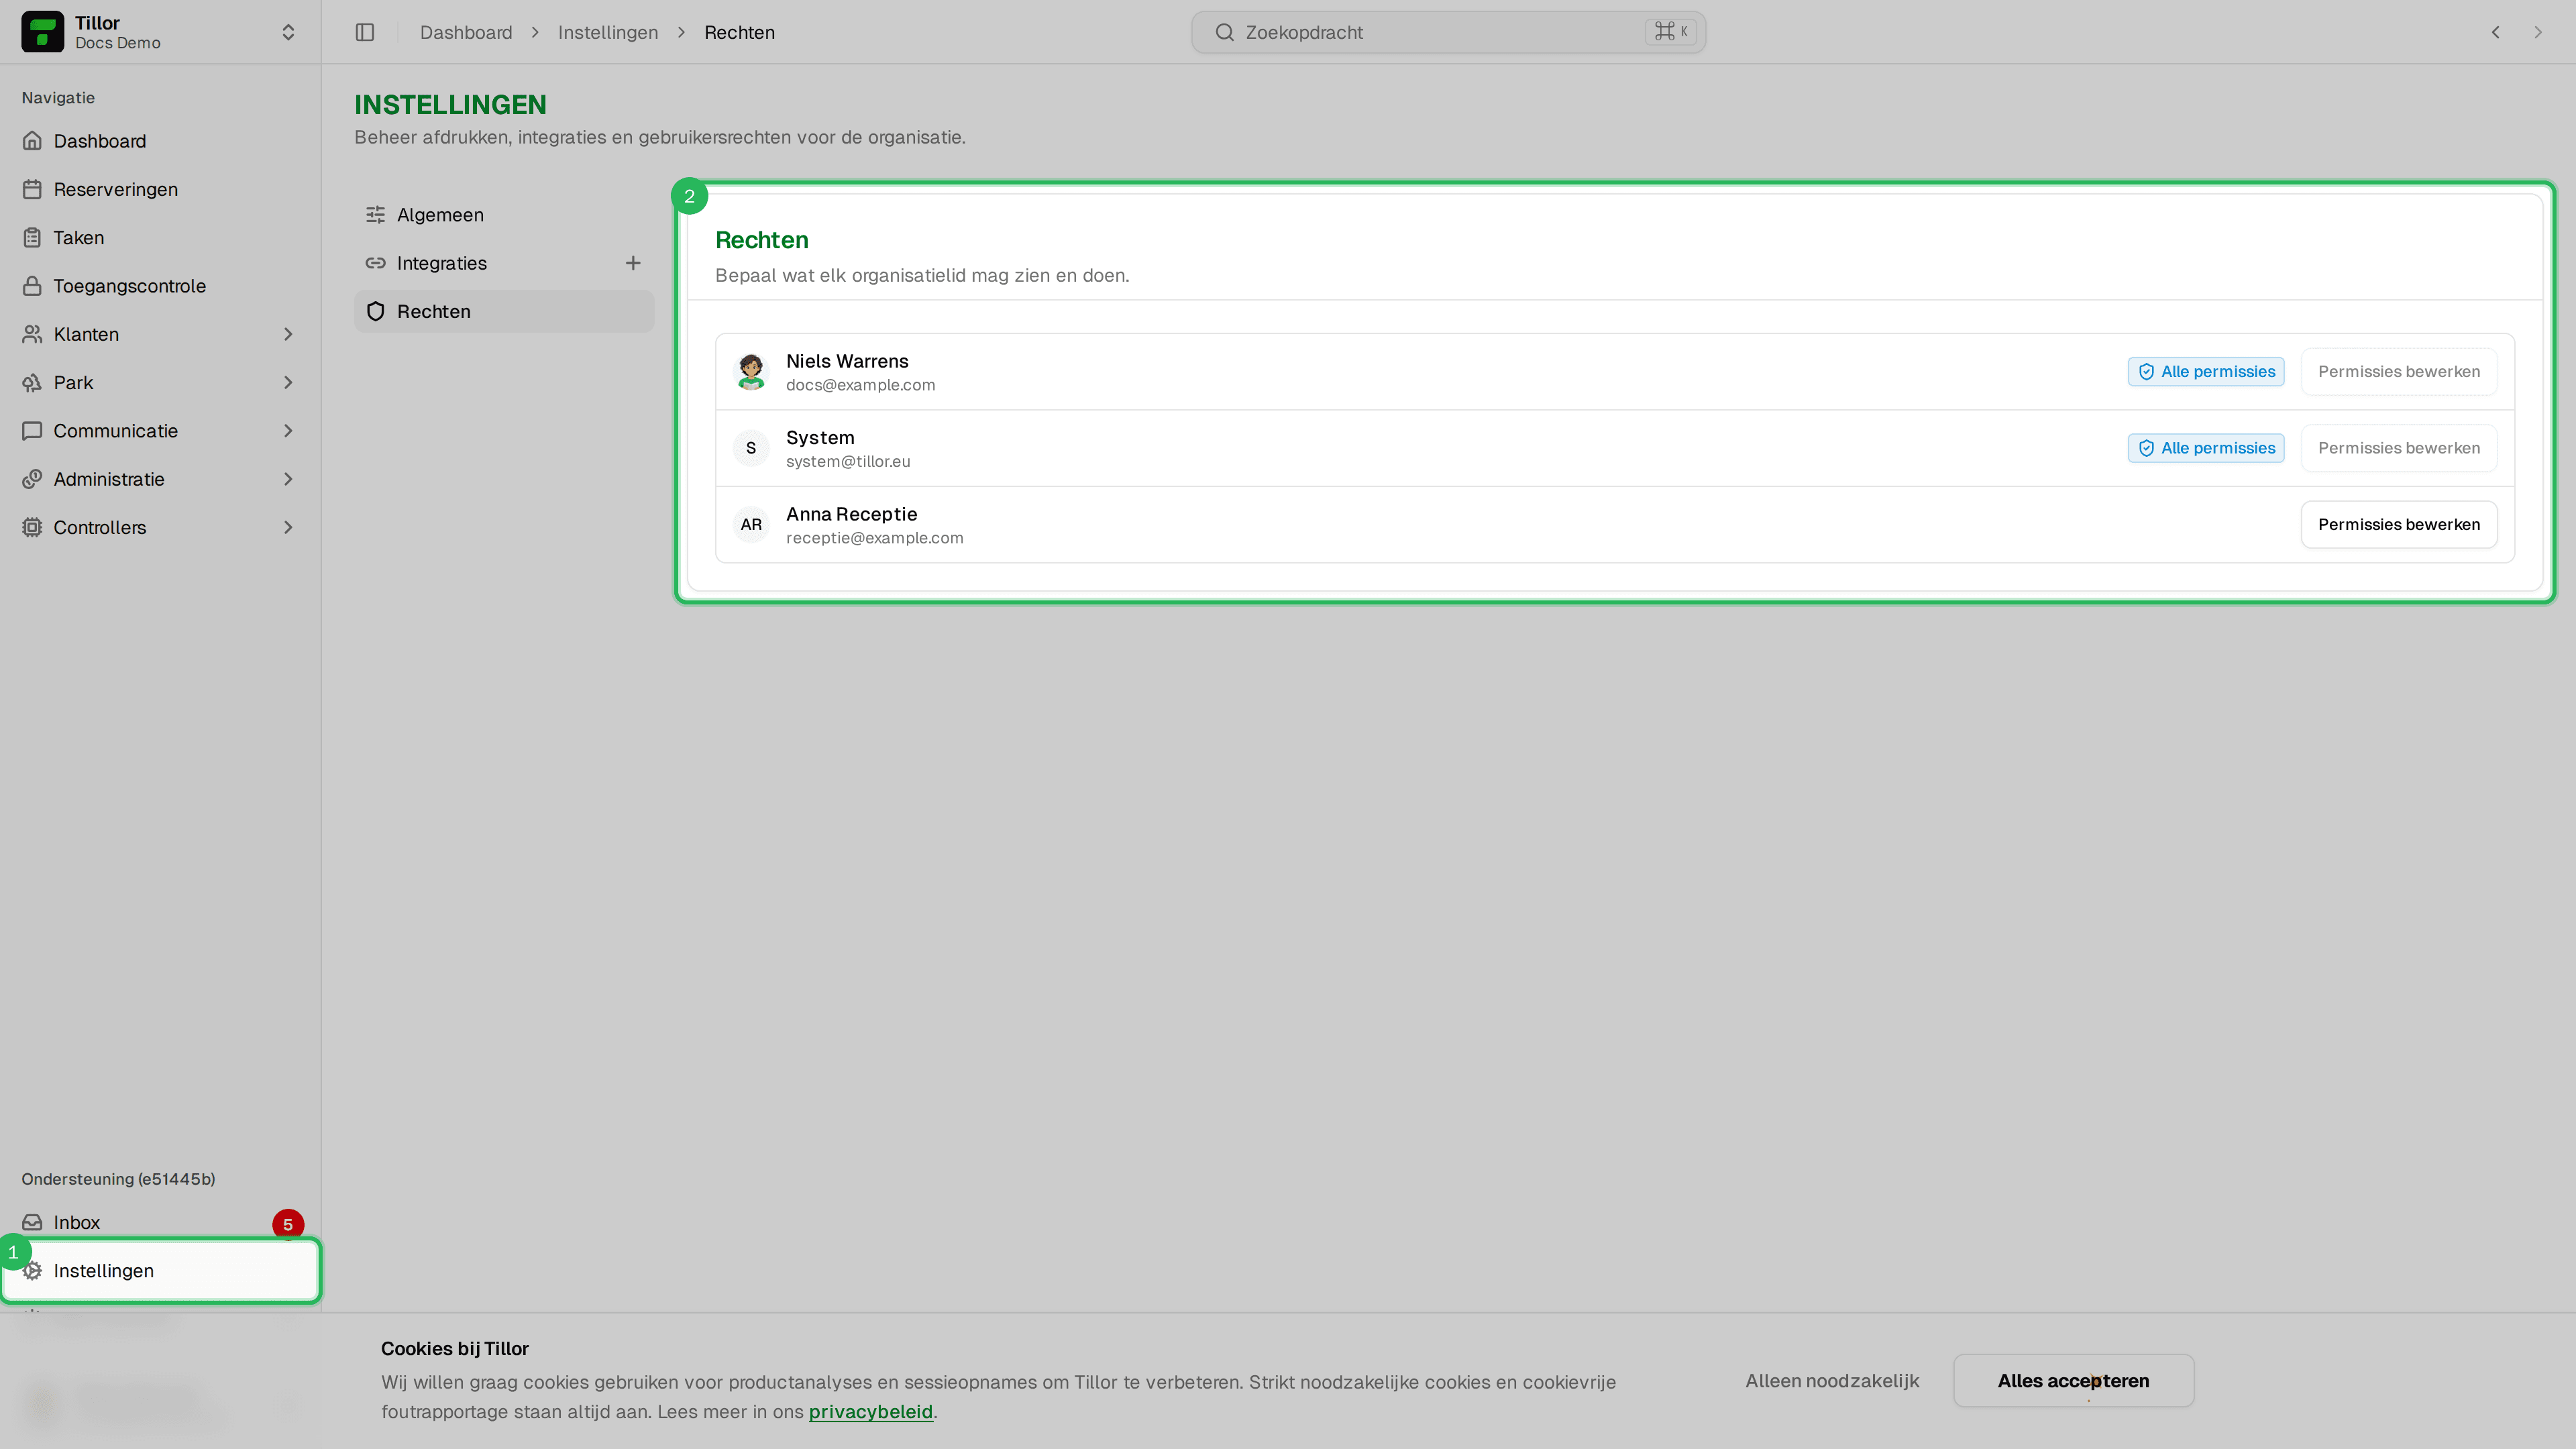Click the Inbox tray icon
2576x1449 pixels.
point(32,1222)
